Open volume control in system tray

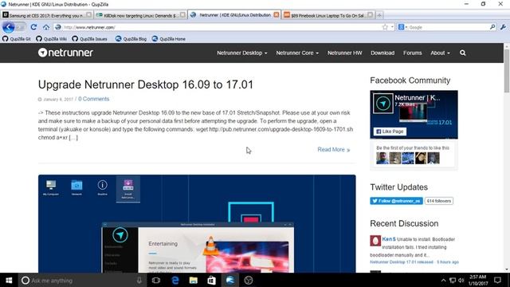461,281
